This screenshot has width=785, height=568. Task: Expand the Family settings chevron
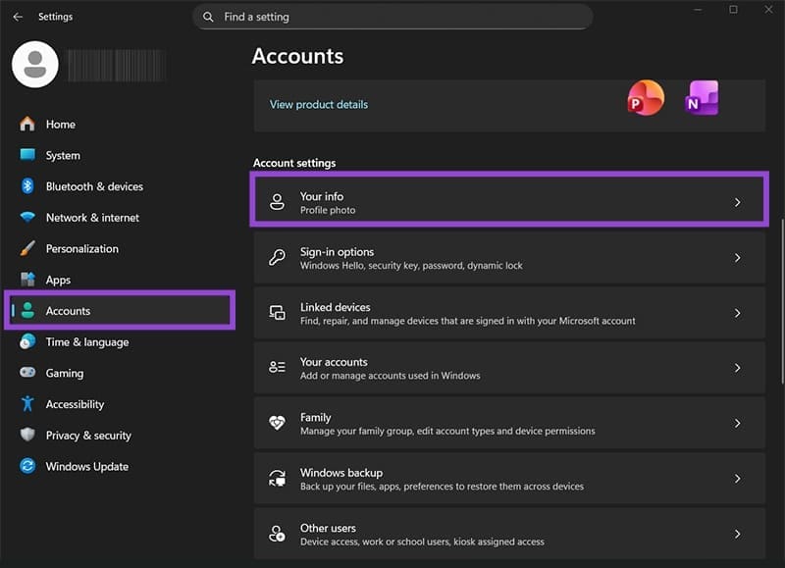[x=739, y=423]
